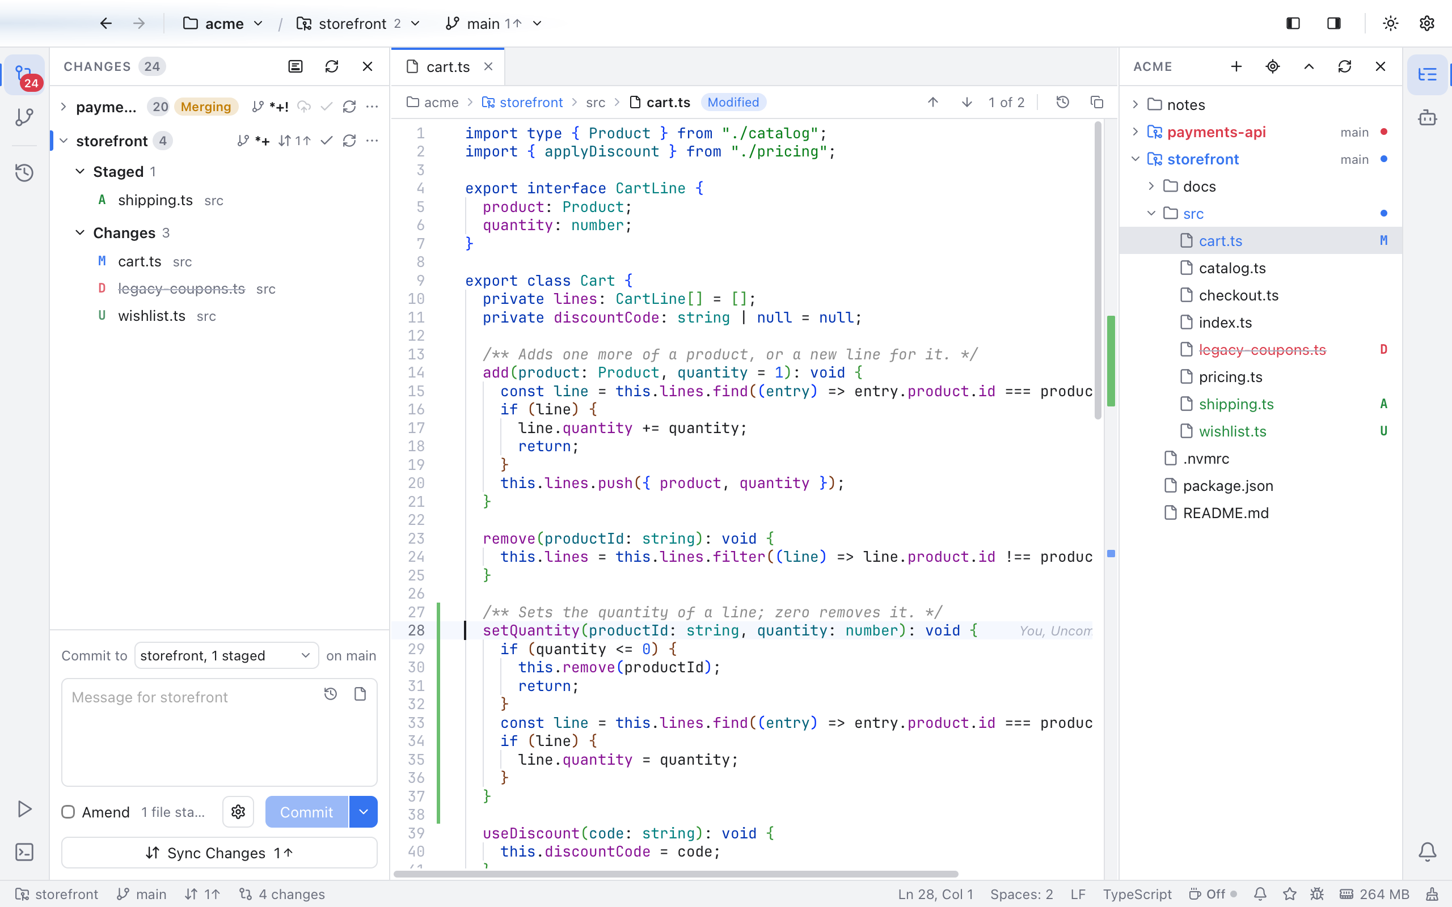
Task: Enable the Amend checkbox
Action: coord(69,812)
